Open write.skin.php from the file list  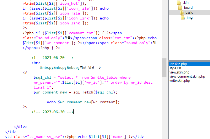(x=179, y=81)
